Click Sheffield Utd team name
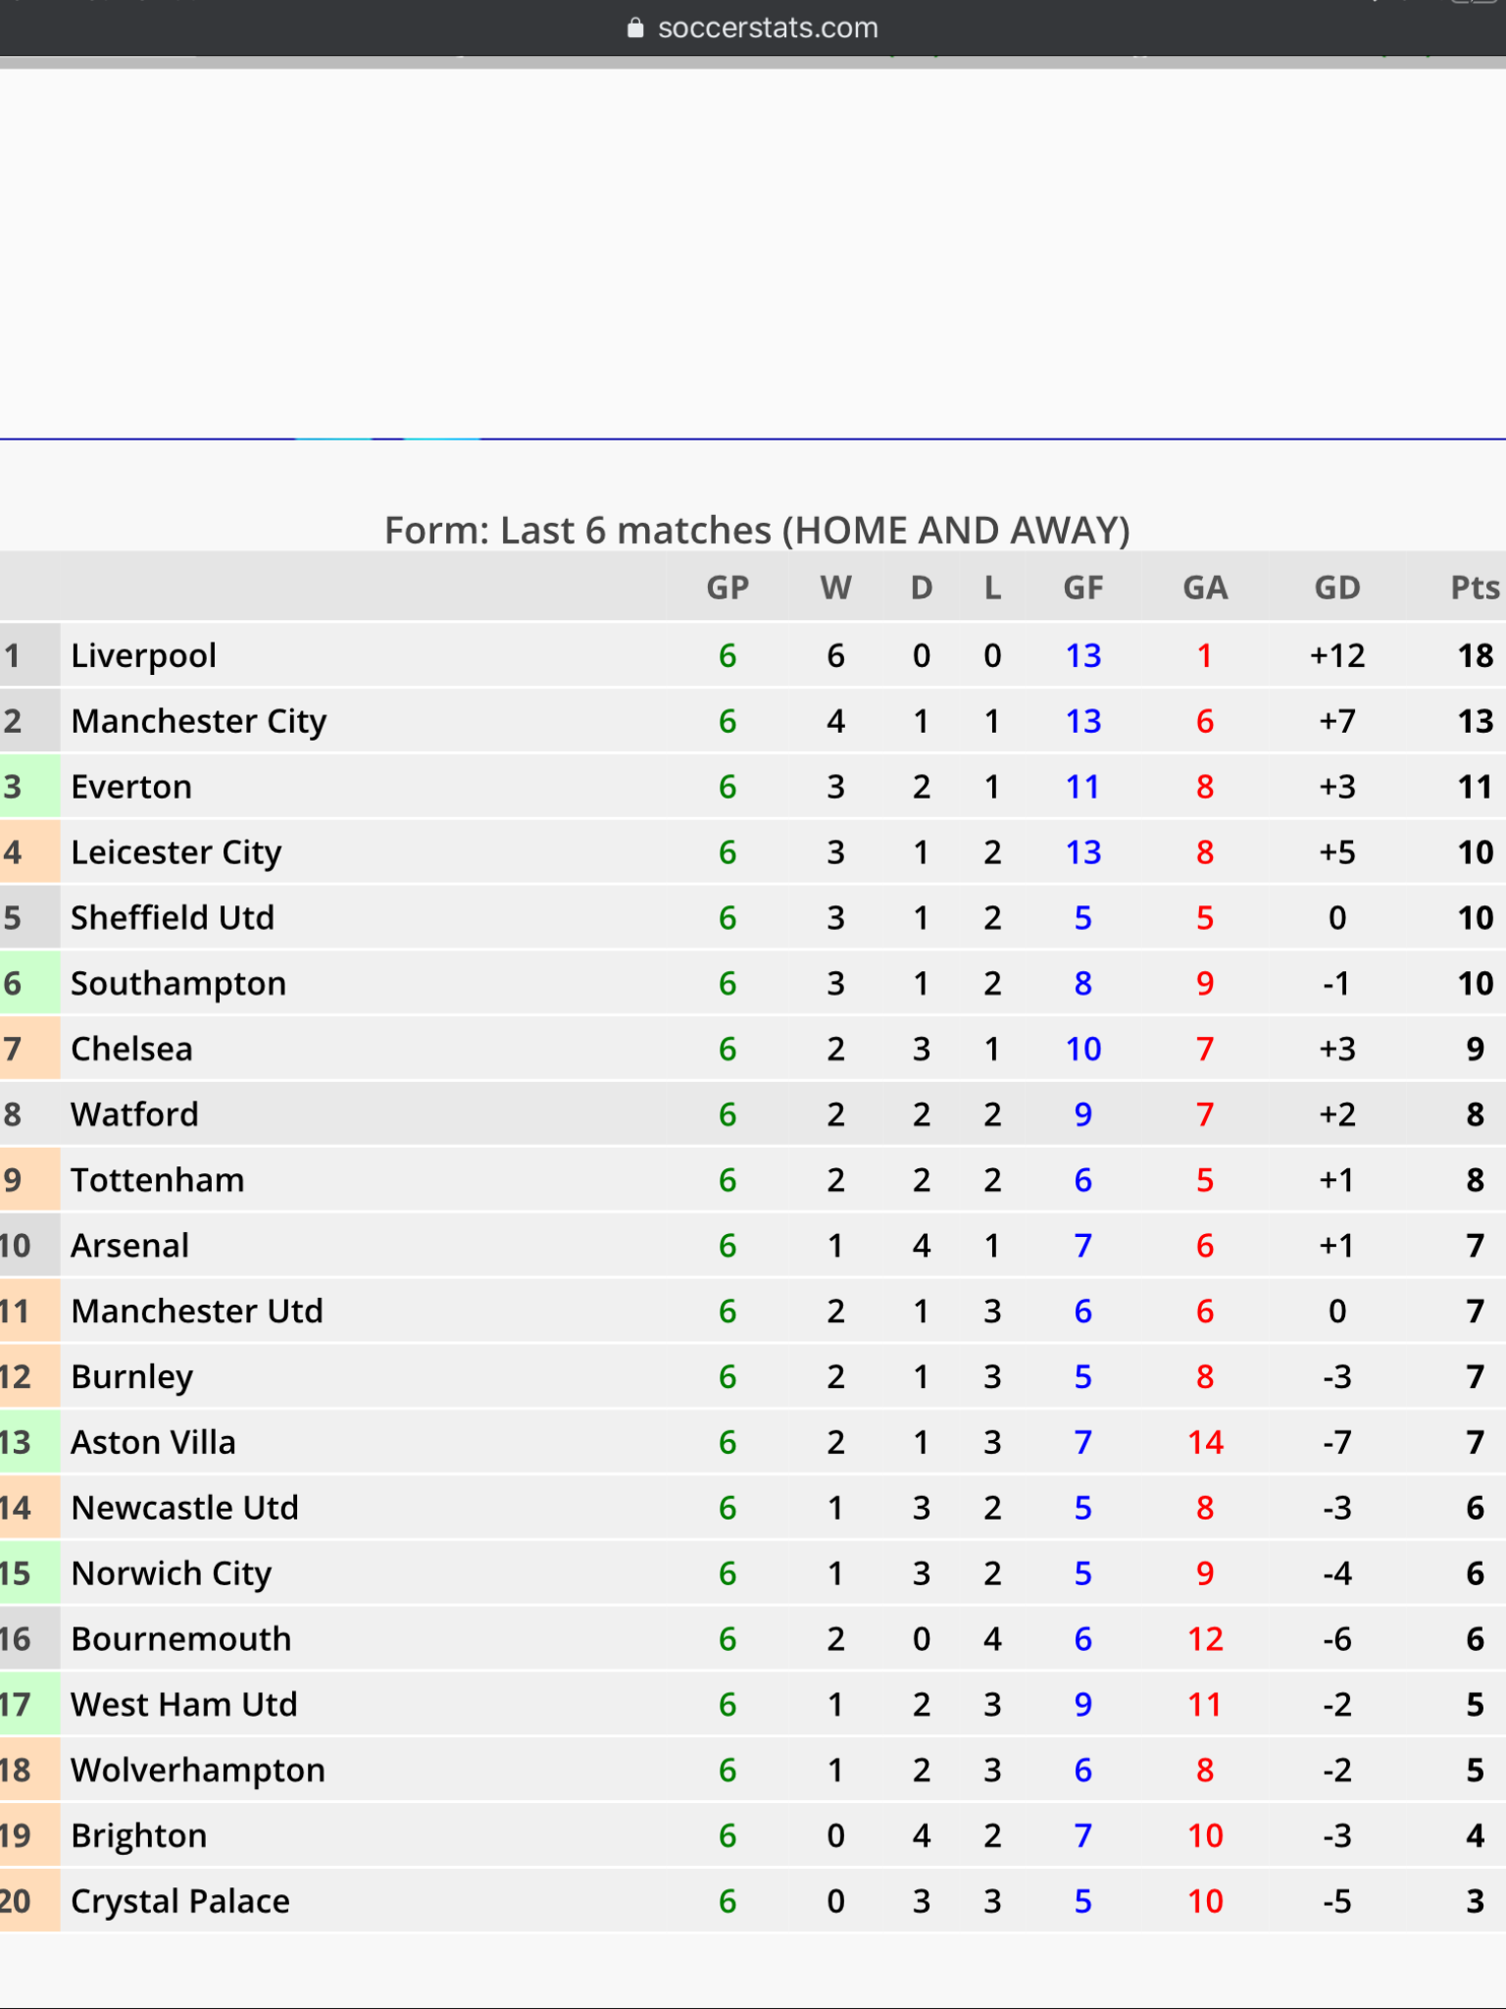This screenshot has width=1506, height=2009. pyautogui.click(x=173, y=918)
